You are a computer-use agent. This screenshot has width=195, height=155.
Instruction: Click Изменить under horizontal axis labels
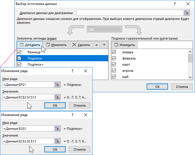tap(125, 45)
